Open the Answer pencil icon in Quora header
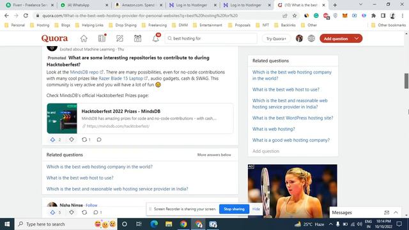The width and height of the screenshot is (409, 230). coord(120,38)
